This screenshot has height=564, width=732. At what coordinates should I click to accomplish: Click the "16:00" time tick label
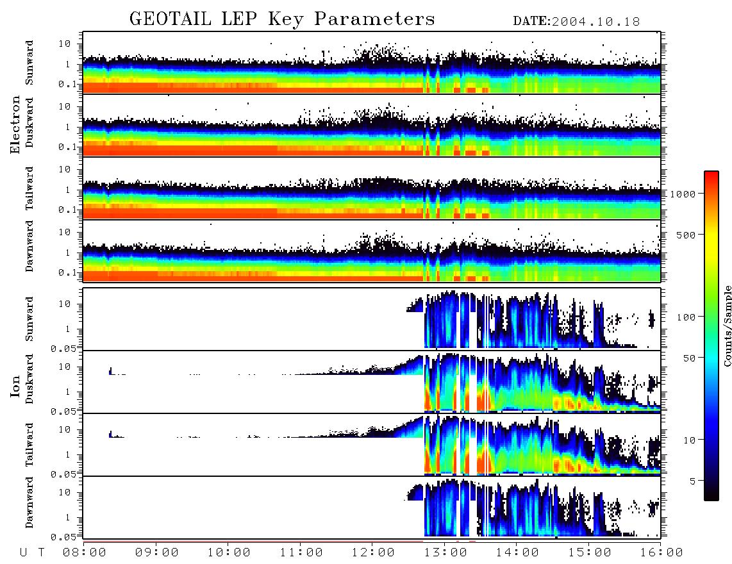coord(661,553)
